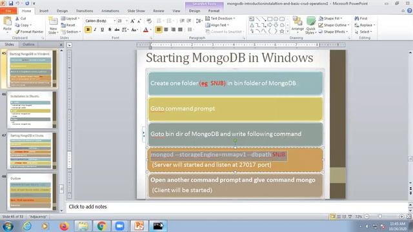Click the Text Shadow icon

tap(110, 30)
